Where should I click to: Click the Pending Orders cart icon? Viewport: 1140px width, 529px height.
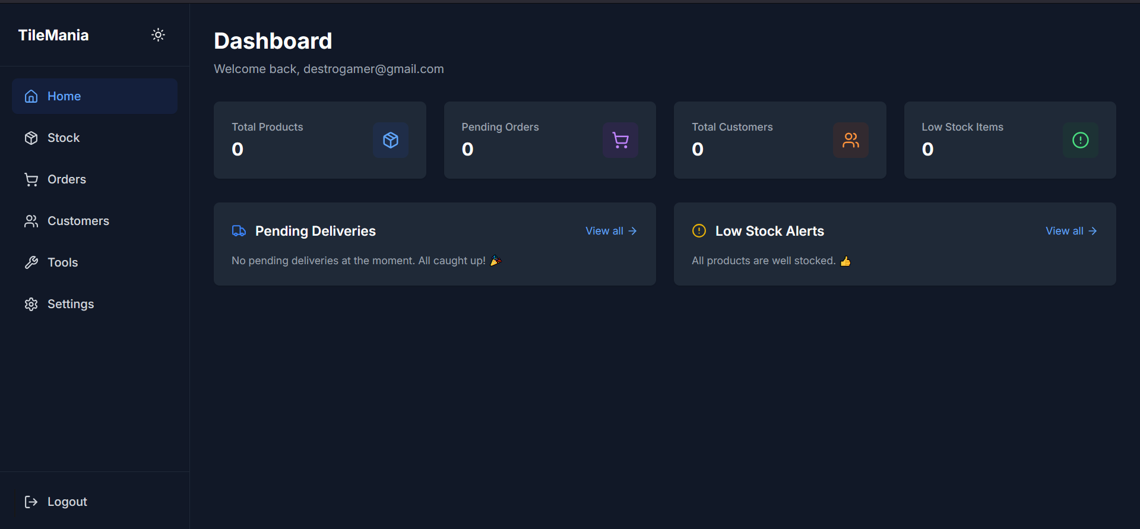[x=620, y=140]
